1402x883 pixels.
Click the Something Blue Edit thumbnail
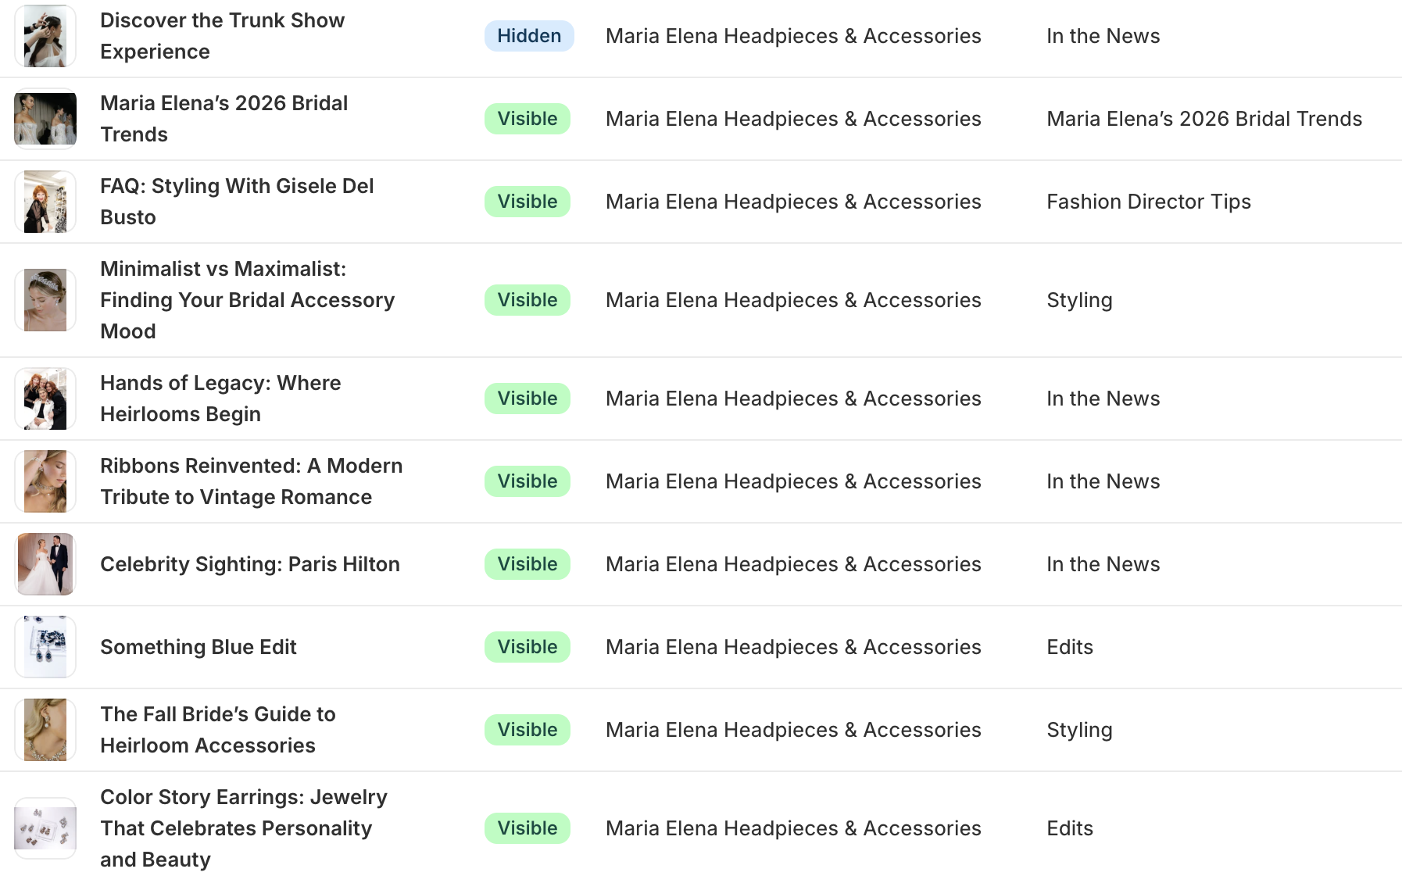click(x=45, y=647)
